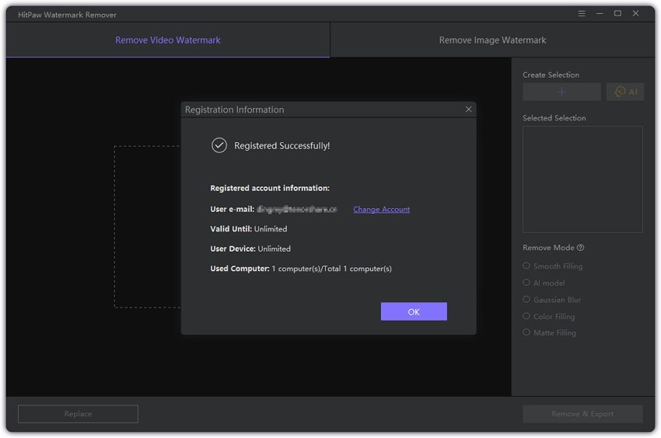The image size is (661, 438).
Task: Confirm registration with OK button
Action: tap(414, 311)
